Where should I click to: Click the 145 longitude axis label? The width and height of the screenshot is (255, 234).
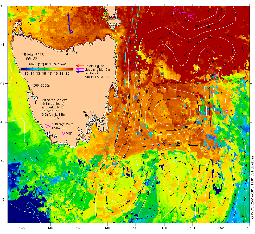click(22, 228)
